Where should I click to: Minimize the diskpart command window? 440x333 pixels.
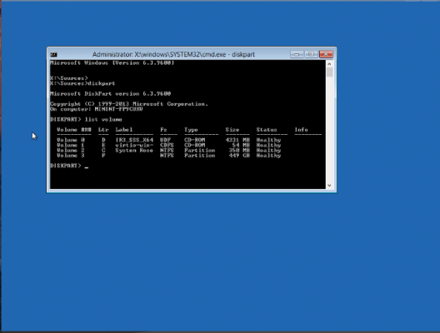(297, 54)
